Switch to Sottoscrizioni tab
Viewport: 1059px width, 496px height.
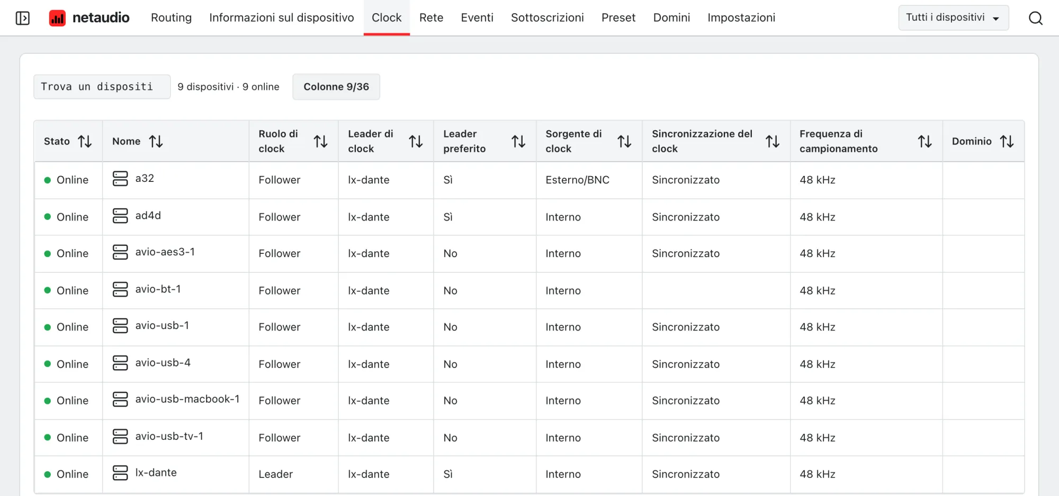coord(547,17)
